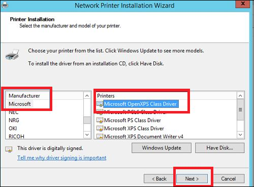Select Microsoft in the Manufacturer list
The image size is (254, 187).
click(20, 104)
